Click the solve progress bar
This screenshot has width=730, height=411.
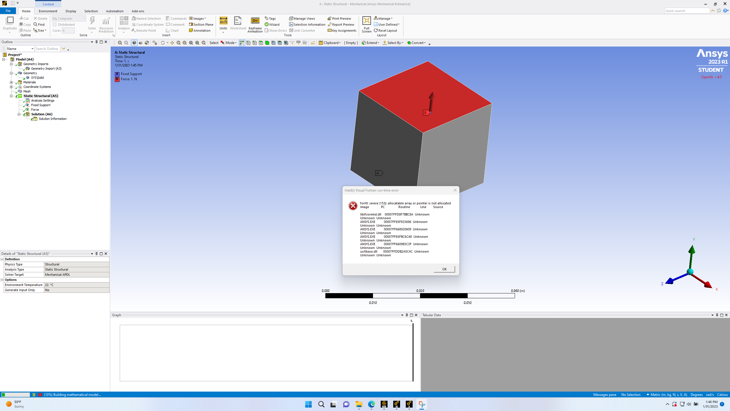click(16, 395)
